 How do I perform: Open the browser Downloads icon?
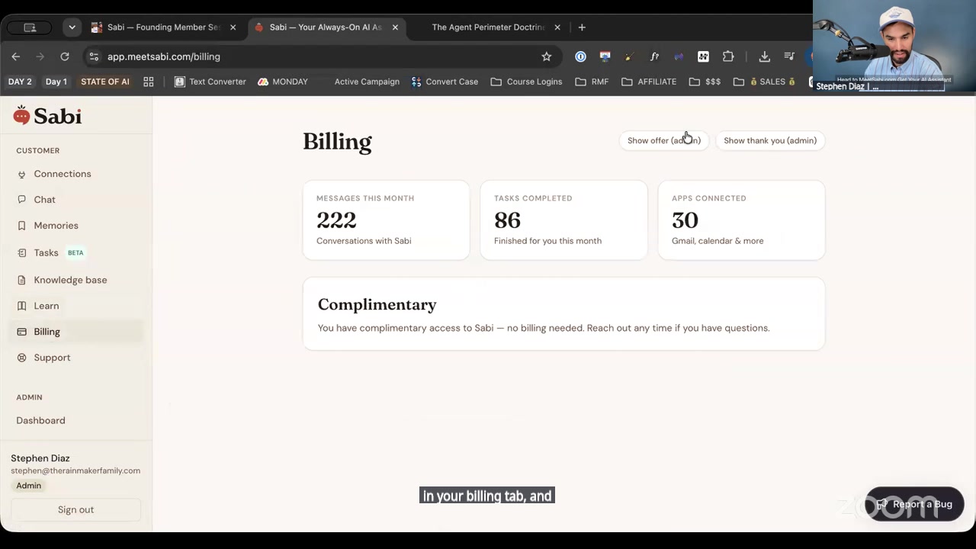(765, 56)
